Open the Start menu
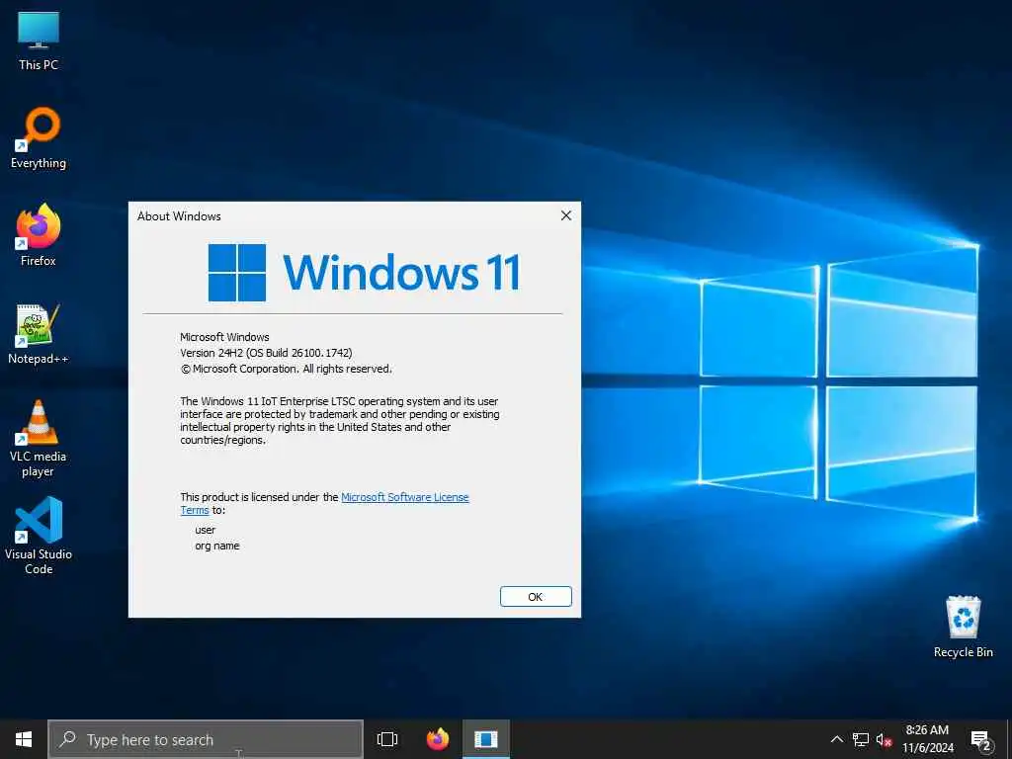This screenshot has width=1012, height=759. (x=24, y=739)
